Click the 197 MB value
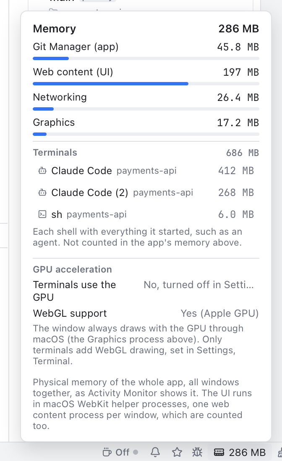This screenshot has height=461, width=282. tap(241, 72)
